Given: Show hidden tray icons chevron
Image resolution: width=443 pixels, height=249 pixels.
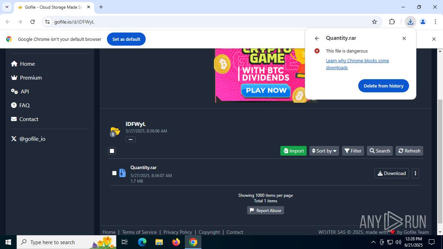Looking at the screenshot, I should pyautogui.click(x=373, y=242).
